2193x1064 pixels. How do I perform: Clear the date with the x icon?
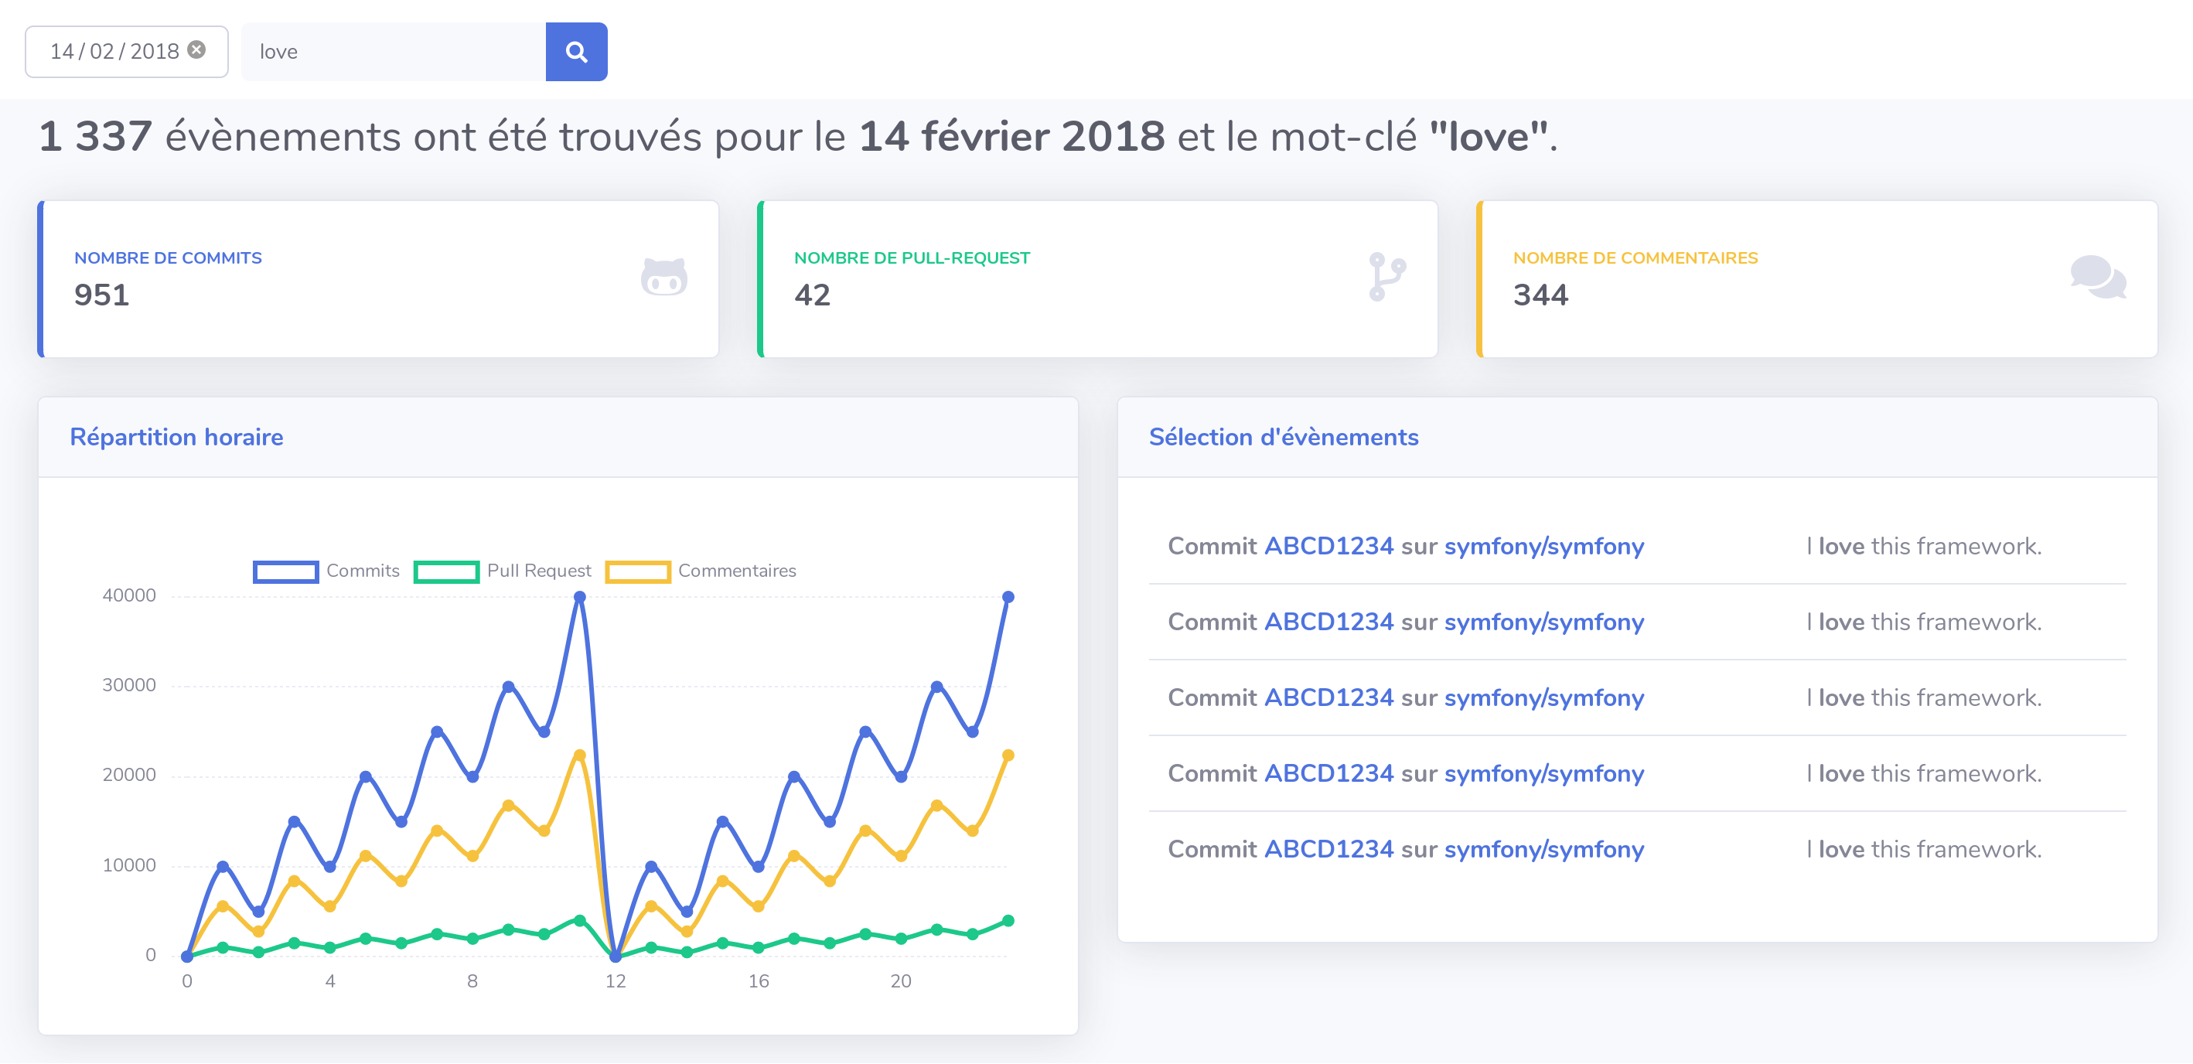[196, 50]
